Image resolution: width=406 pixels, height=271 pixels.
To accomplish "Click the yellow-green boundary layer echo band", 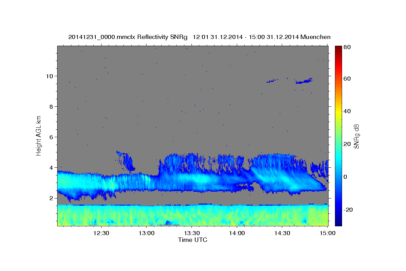I will [x=193, y=215].
